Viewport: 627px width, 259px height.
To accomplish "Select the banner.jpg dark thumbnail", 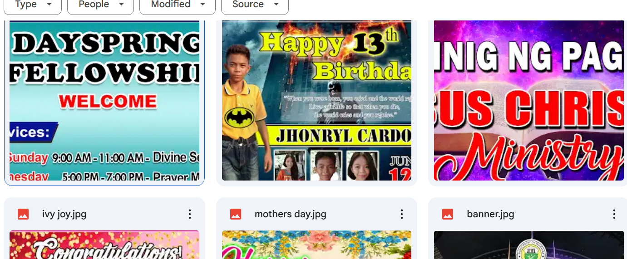I will [x=529, y=245].
